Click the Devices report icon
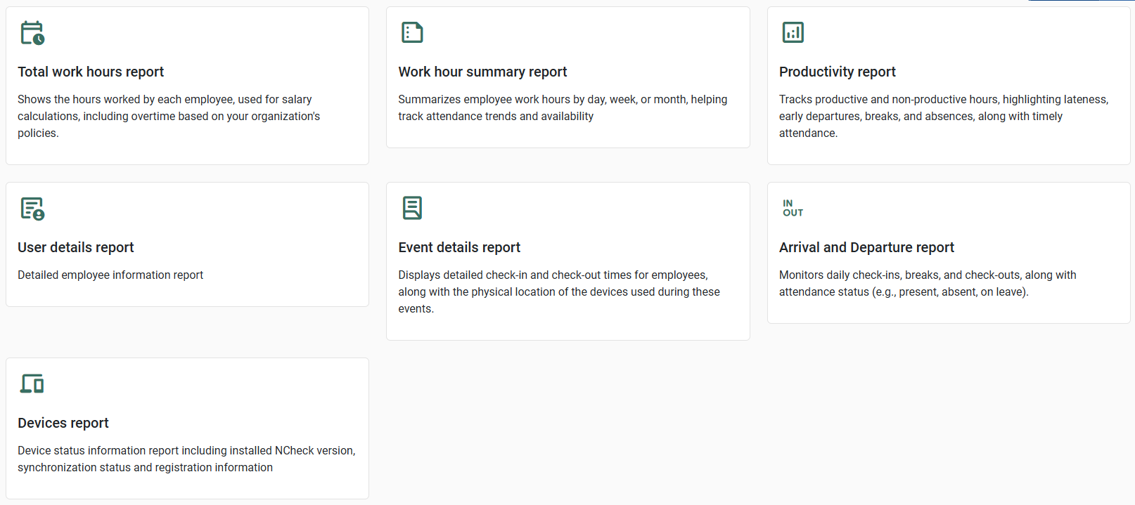This screenshot has height=505, width=1135. pos(32,383)
